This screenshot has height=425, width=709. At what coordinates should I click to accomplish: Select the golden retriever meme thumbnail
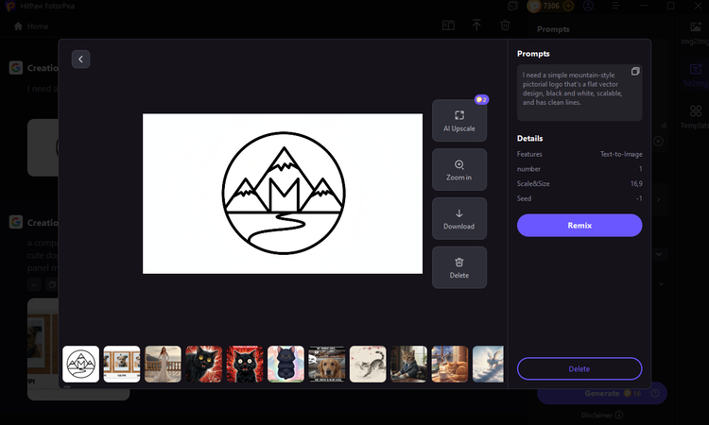[327, 364]
